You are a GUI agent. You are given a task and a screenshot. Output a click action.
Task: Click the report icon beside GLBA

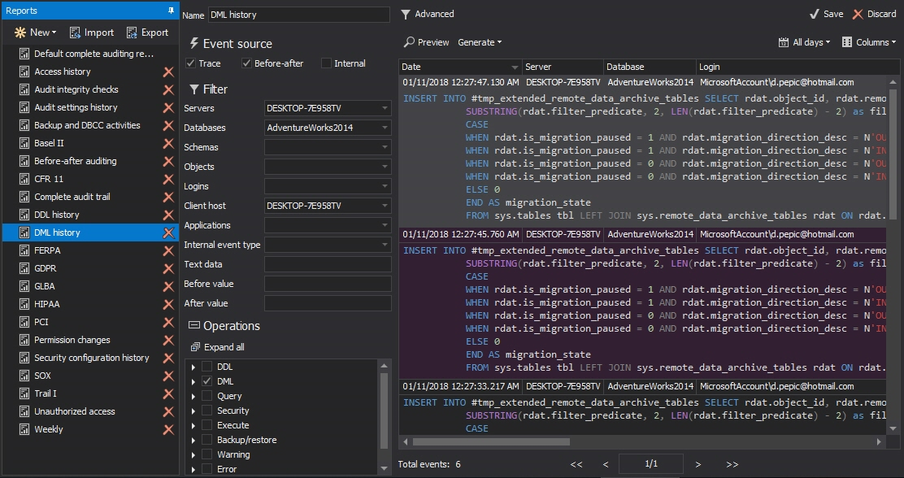(x=24, y=286)
